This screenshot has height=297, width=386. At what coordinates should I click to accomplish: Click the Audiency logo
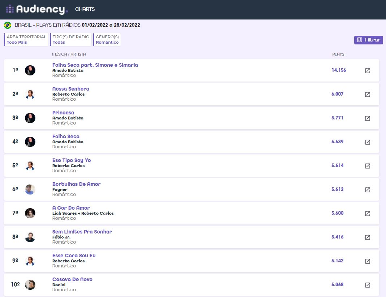pos(37,9)
